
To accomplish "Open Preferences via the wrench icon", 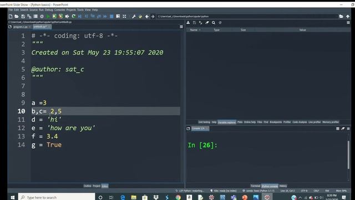I will pos(134,16).
